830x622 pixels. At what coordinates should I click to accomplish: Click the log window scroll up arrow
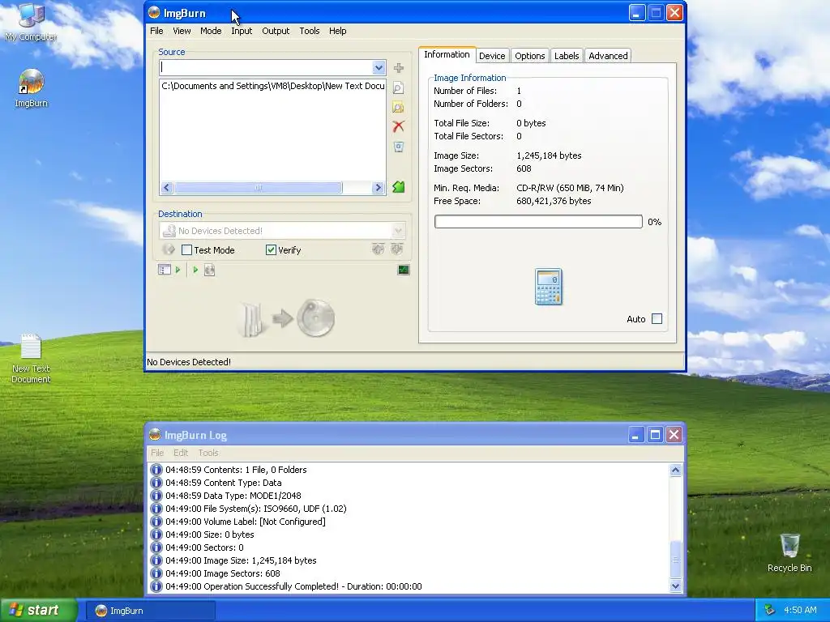(675, 471)
